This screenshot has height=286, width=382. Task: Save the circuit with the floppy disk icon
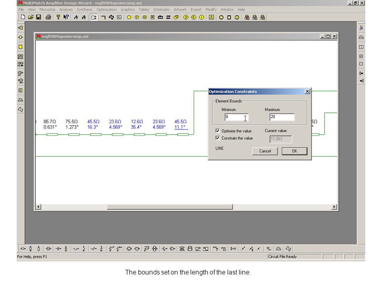(x=39, y=17)
